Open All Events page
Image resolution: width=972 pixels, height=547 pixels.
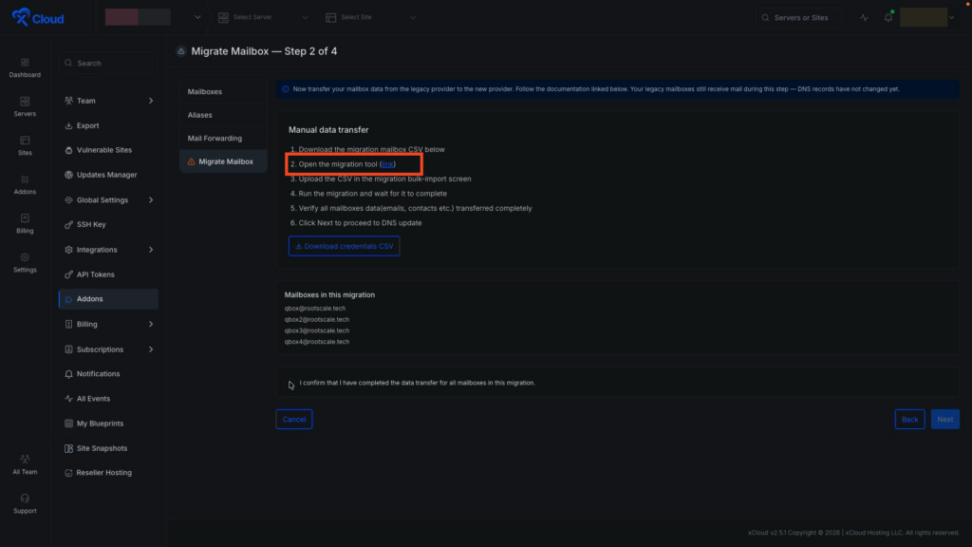108,399
